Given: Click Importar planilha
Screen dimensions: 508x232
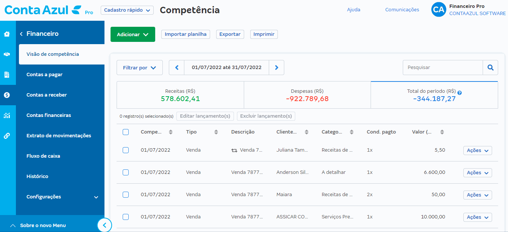Looking at the screenshot, I should (x=185, y=34).
